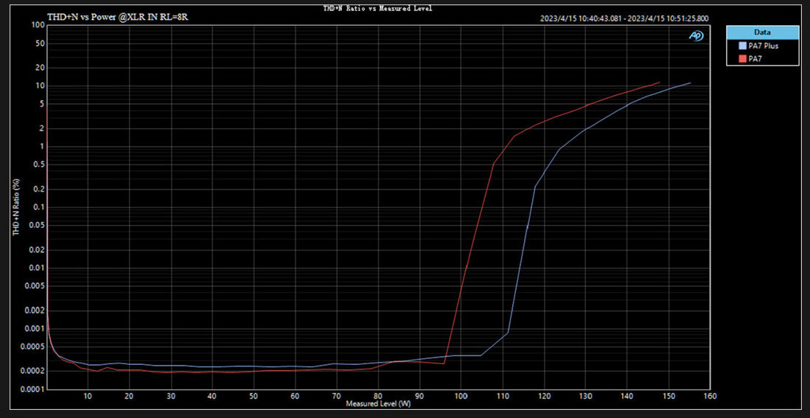Click the 100 tick on the x-axis
The image size is (810, 418).
click(x=461, y=397)
